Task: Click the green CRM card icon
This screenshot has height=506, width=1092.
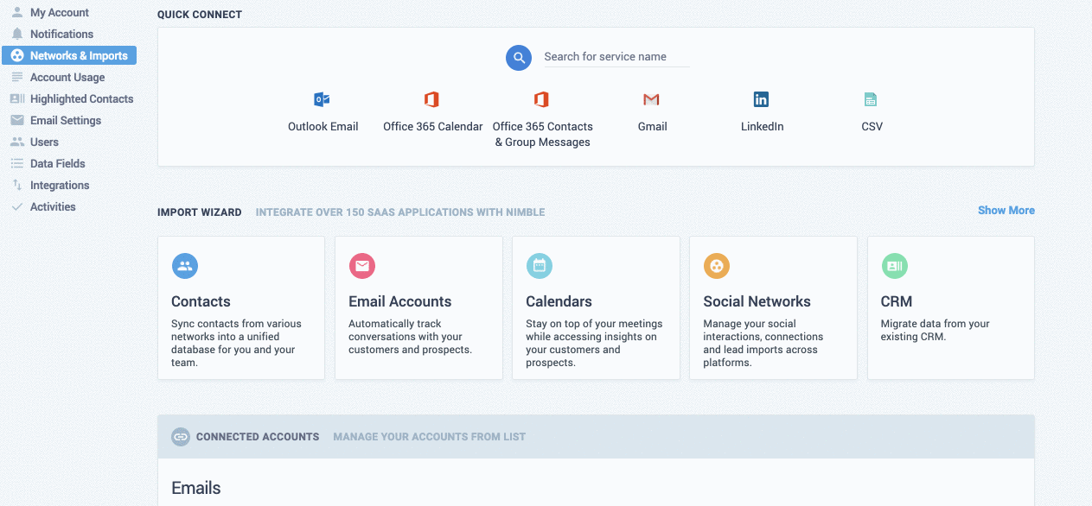Action: coord(895,266)
